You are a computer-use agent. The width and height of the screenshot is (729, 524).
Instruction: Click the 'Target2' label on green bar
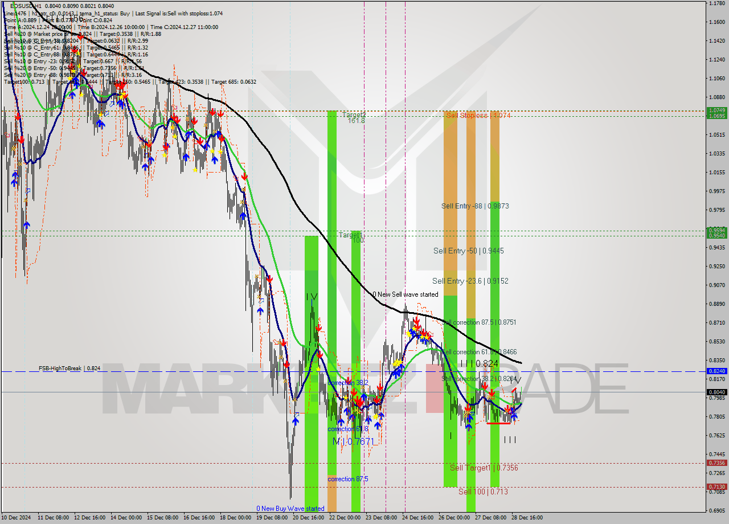pyautogui.click(x=354, y=115)
